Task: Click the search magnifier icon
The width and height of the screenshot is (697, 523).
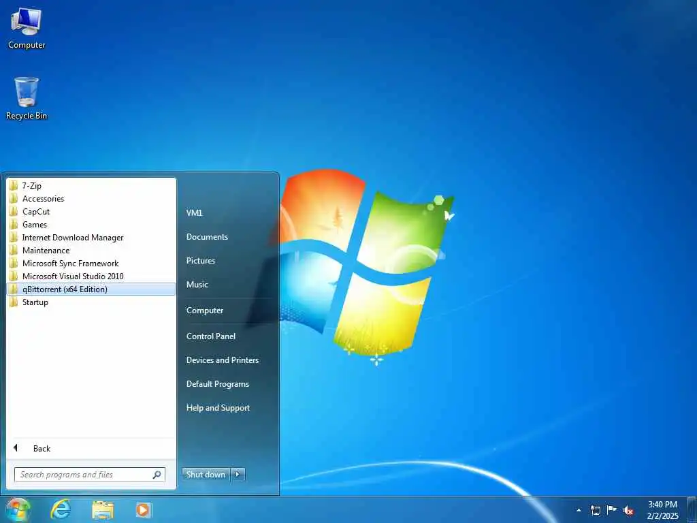Action: coord(157,475)
